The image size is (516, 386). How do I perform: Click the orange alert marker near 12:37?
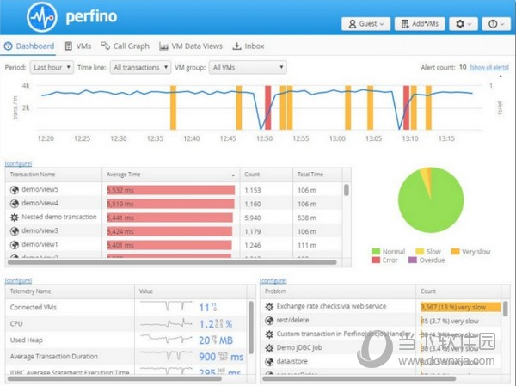click(x=173, y=107)
